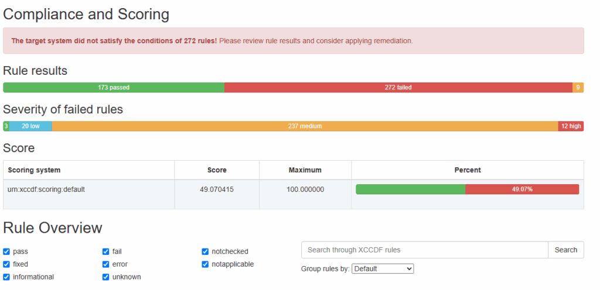
Task: Click the 12 high severity segment
Action: click(571, 126)
